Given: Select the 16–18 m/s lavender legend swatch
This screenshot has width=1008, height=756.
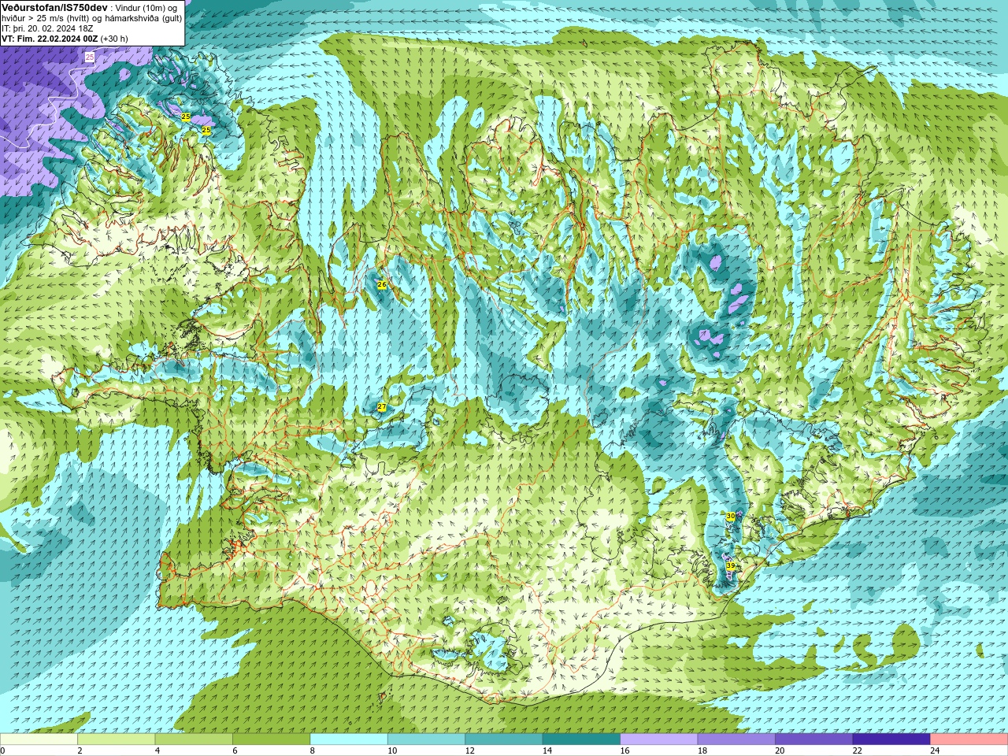Looking at the screenshot, I should pyautogui.click(x=659, y=739).
